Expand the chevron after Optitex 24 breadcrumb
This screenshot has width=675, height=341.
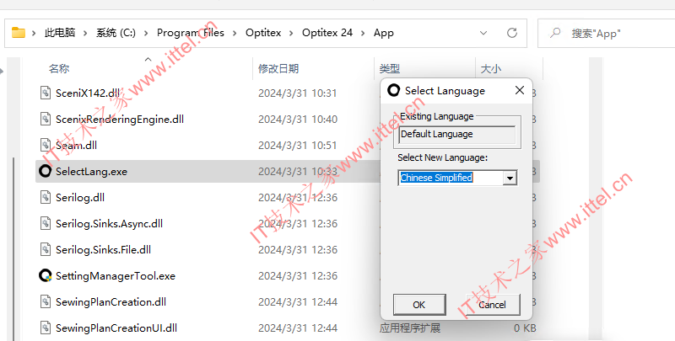click(x=364, y=33)
